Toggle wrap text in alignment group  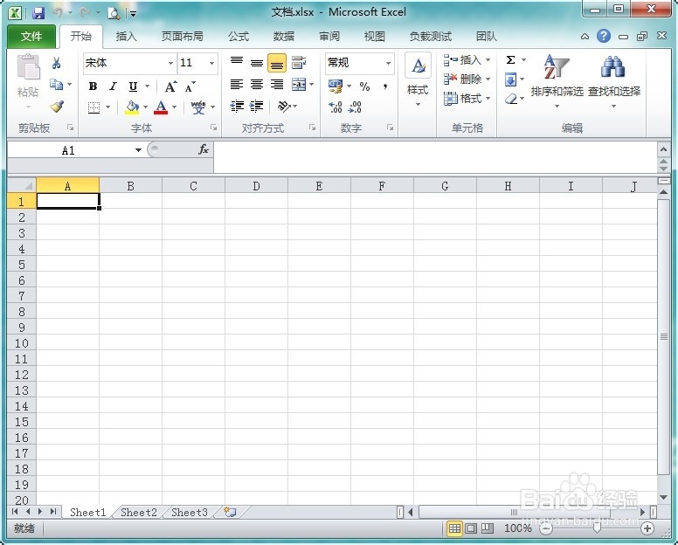coord(298,63)
